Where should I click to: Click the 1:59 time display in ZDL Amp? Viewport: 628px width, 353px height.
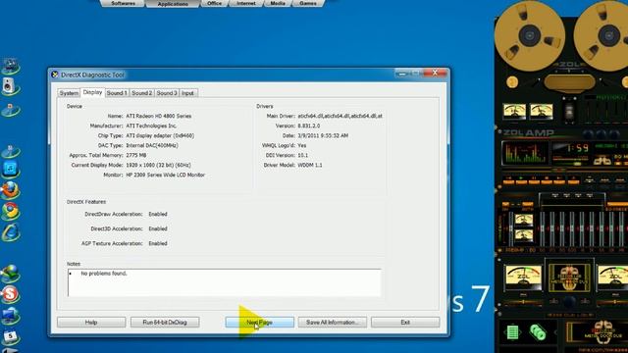click(577, 148)
